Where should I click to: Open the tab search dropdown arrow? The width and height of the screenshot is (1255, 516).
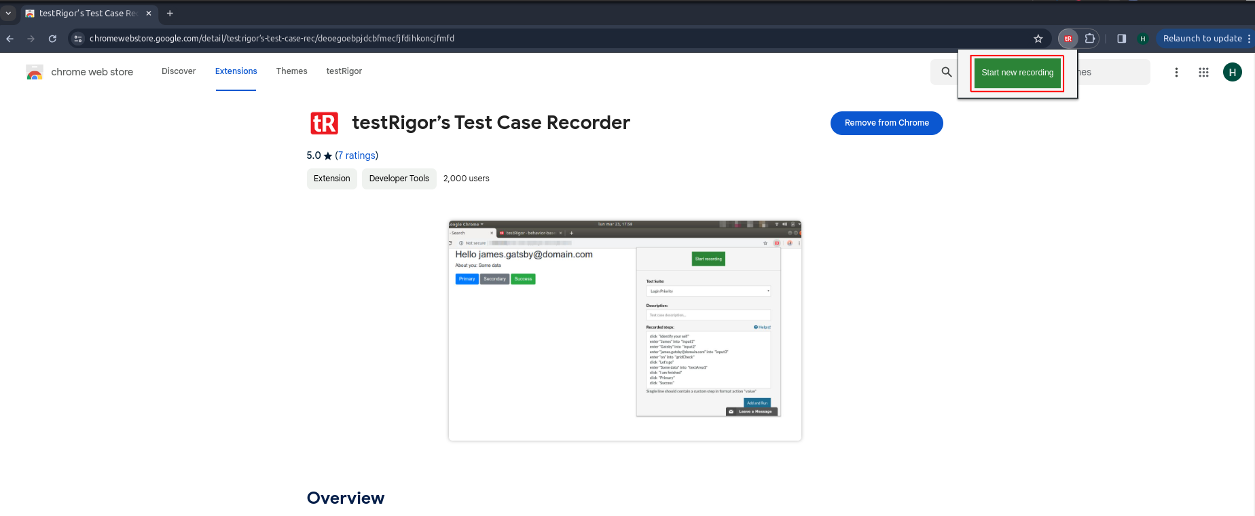[8, 13]
